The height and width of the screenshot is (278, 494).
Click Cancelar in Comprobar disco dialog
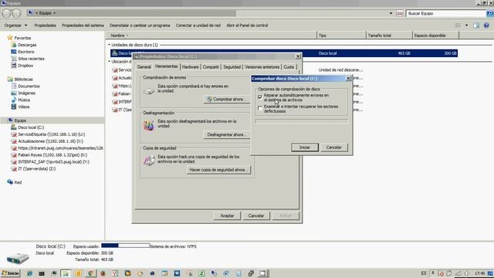(334, 147)
